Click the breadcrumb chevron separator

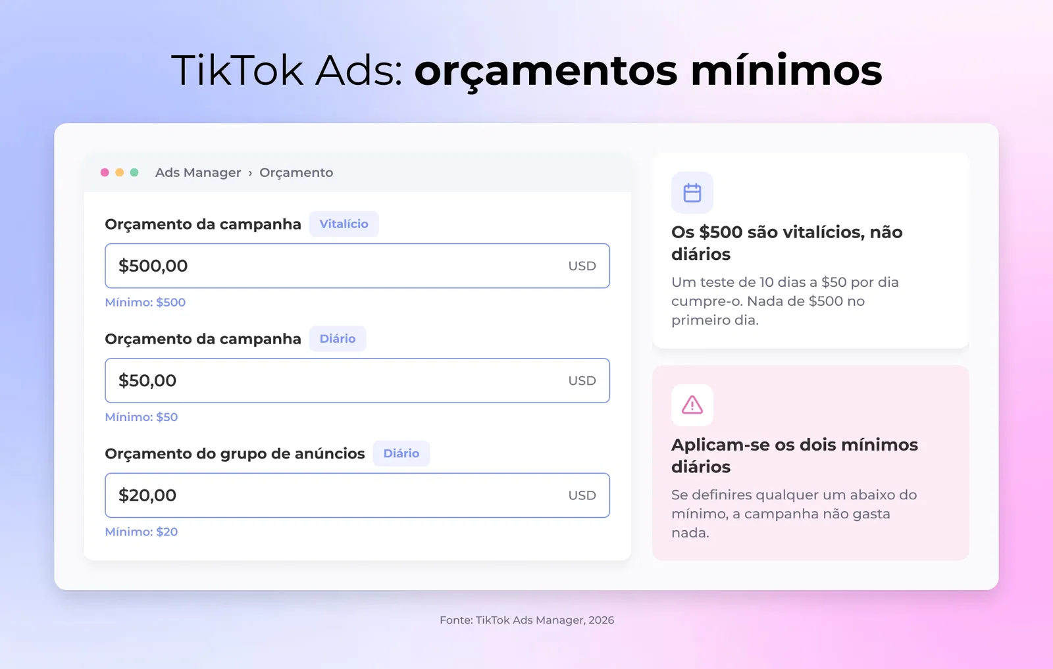(250, 173)
